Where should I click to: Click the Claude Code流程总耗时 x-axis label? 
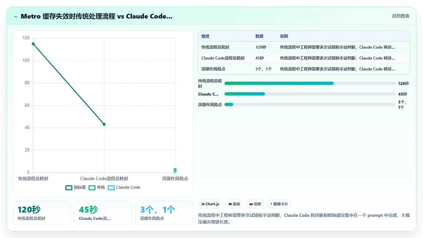point(104,178)
